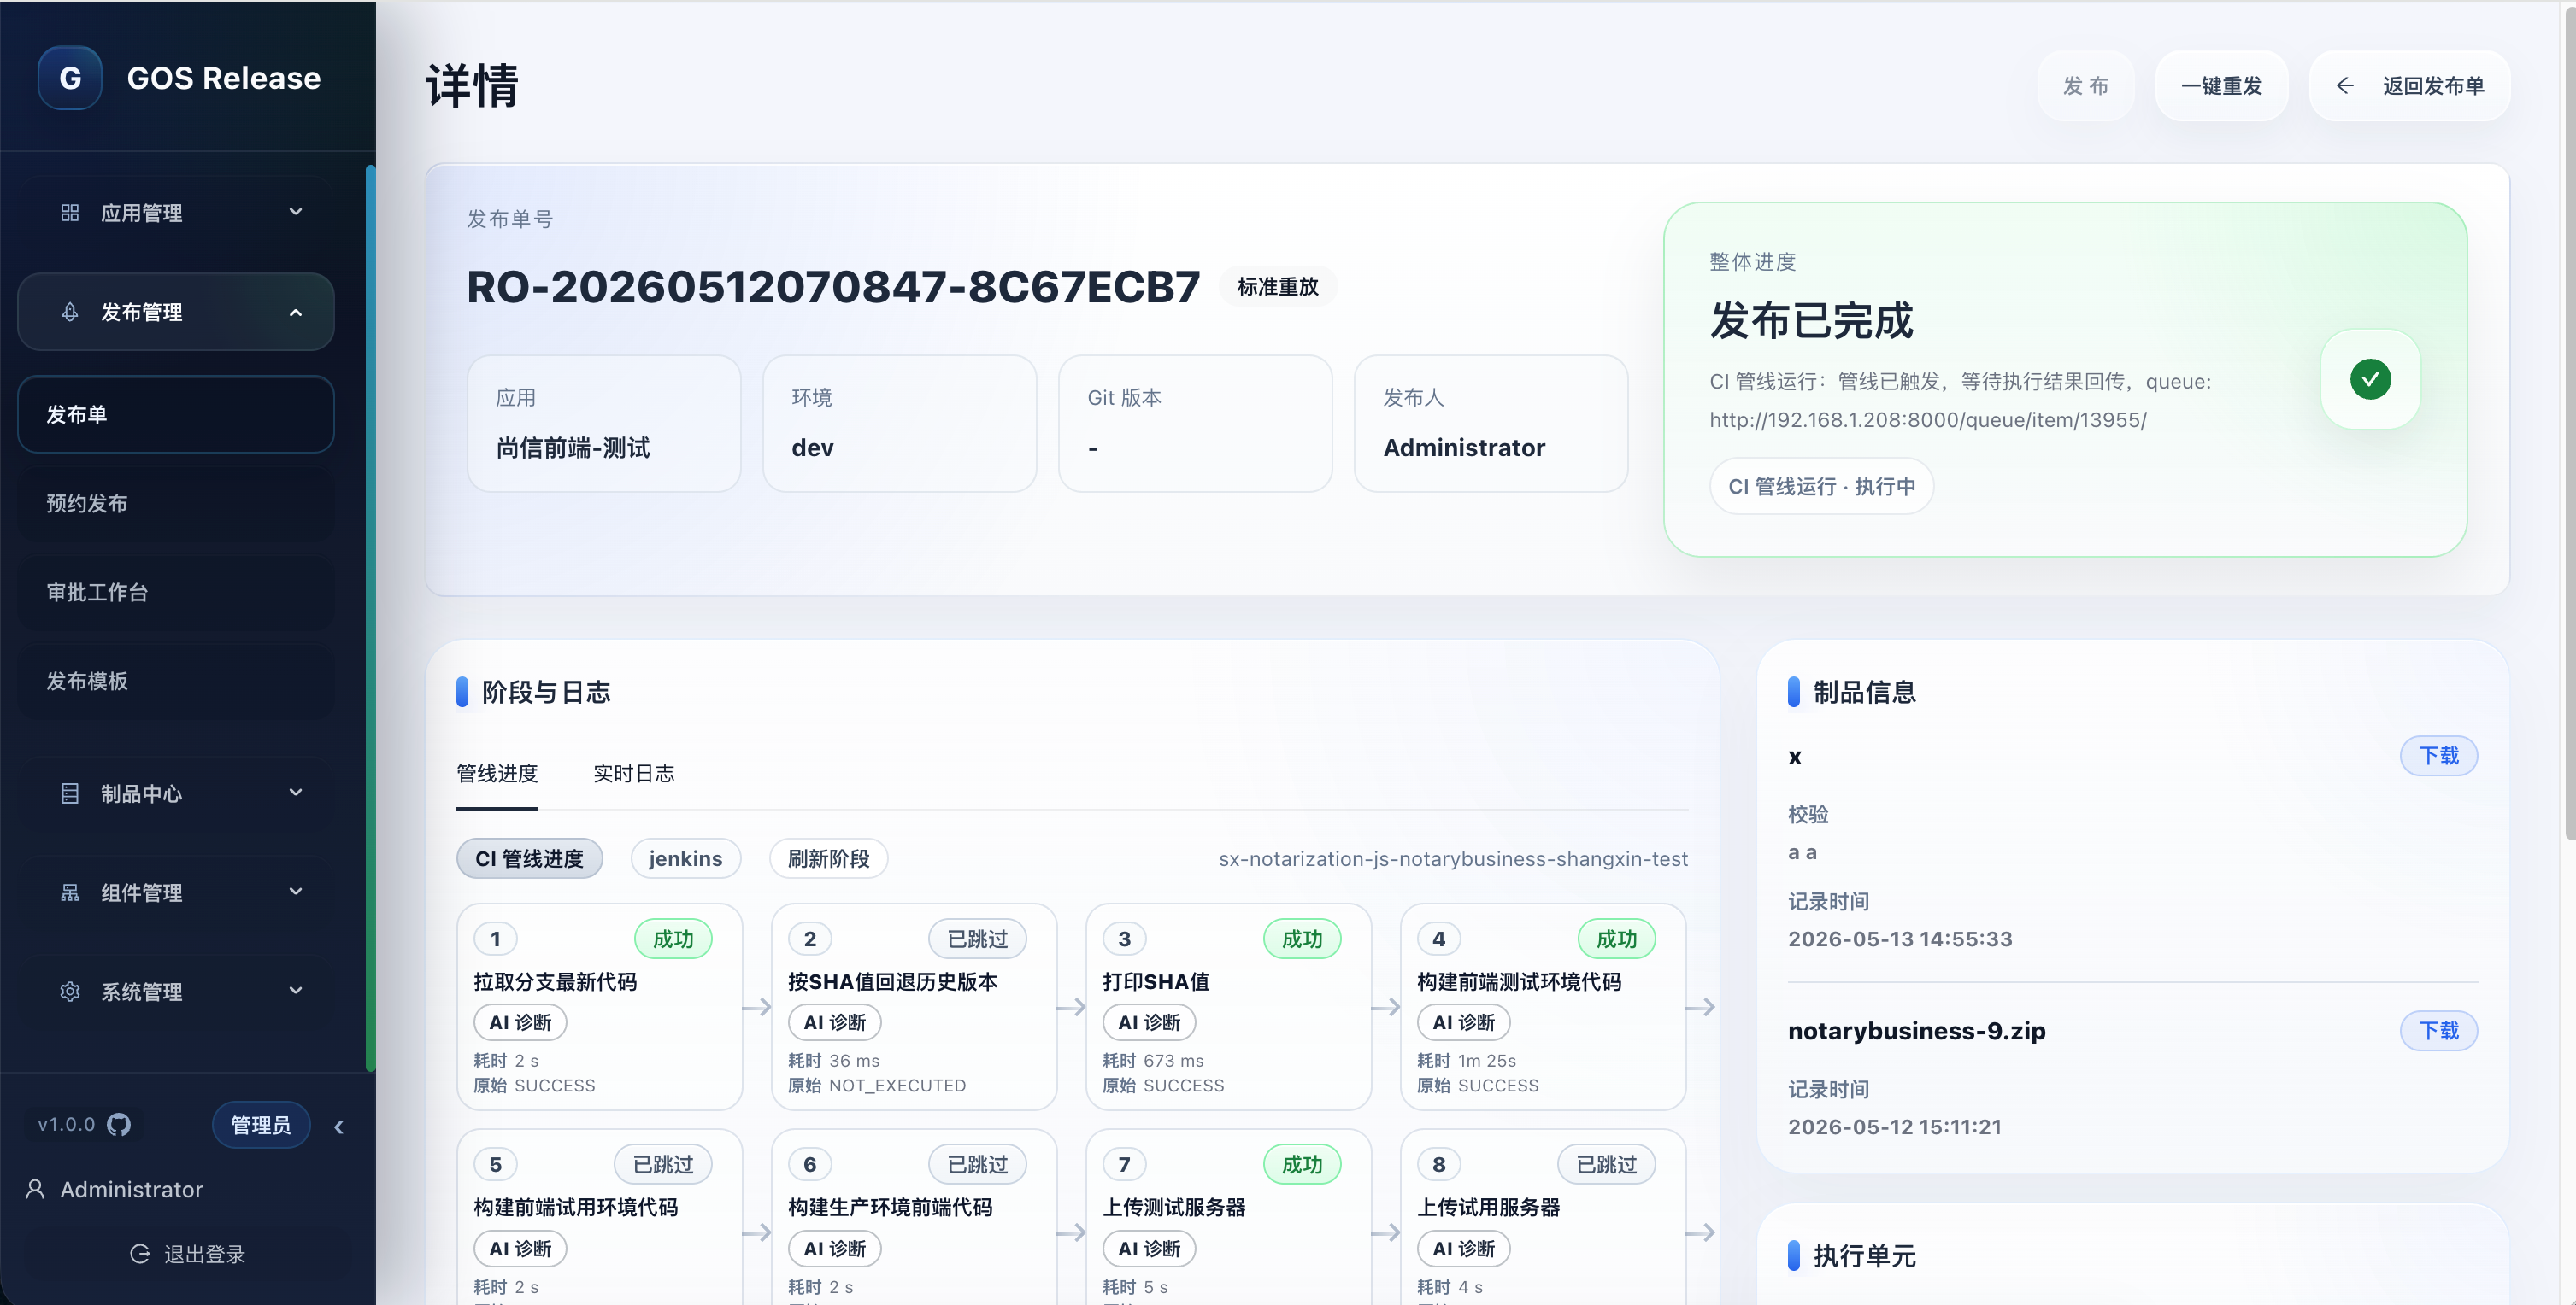Click the 一键重发 button
This screenshot has height=1305, width=2576.
2221,86
